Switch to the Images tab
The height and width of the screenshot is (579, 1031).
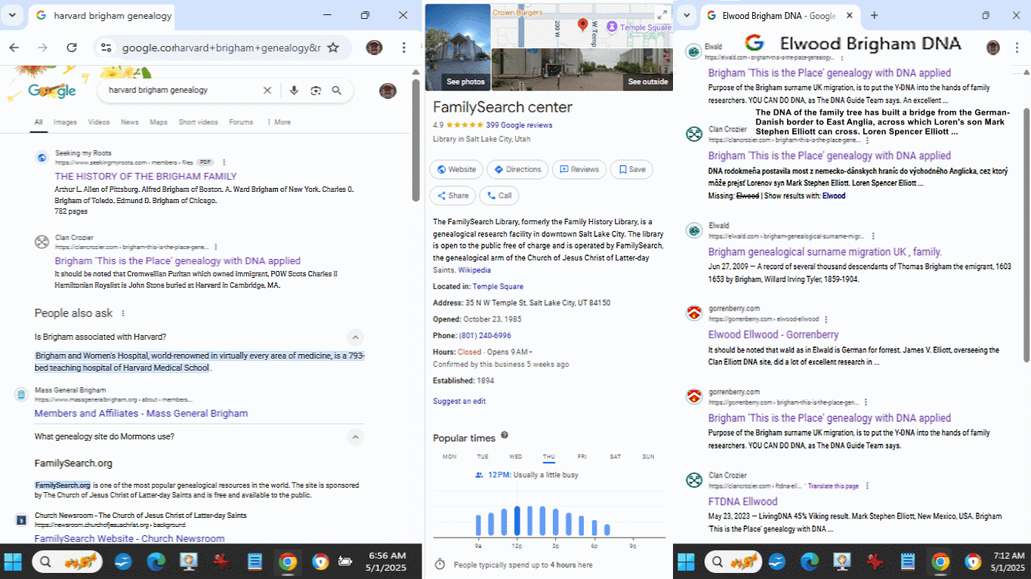point(65,122)
